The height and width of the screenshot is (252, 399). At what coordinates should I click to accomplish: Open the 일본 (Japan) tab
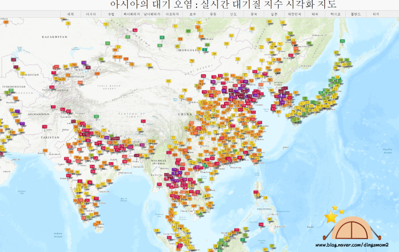pyautogui.click(x=274, y=15)
